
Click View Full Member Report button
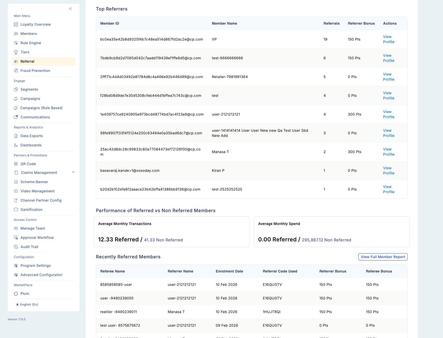coord(383,257)
